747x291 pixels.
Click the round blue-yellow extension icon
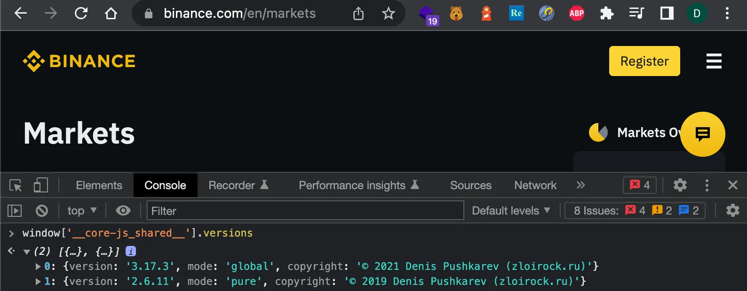pos(546,13)
